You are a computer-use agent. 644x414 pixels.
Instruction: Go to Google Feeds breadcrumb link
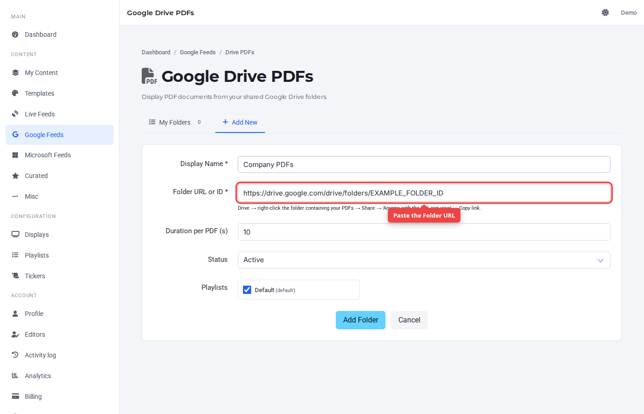coord(198,52)
